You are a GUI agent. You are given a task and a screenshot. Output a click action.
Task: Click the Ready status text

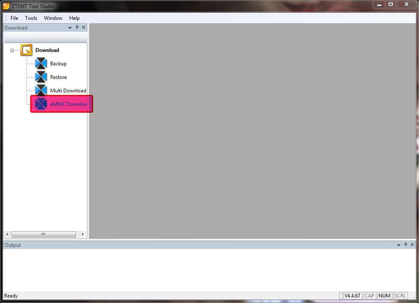11,296
